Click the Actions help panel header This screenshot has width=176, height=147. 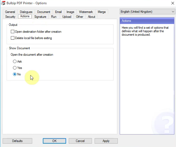click(x=147, y=21)
